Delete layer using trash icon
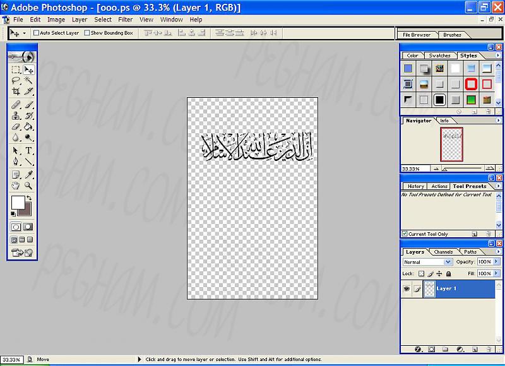 click(x=489, y=349)
